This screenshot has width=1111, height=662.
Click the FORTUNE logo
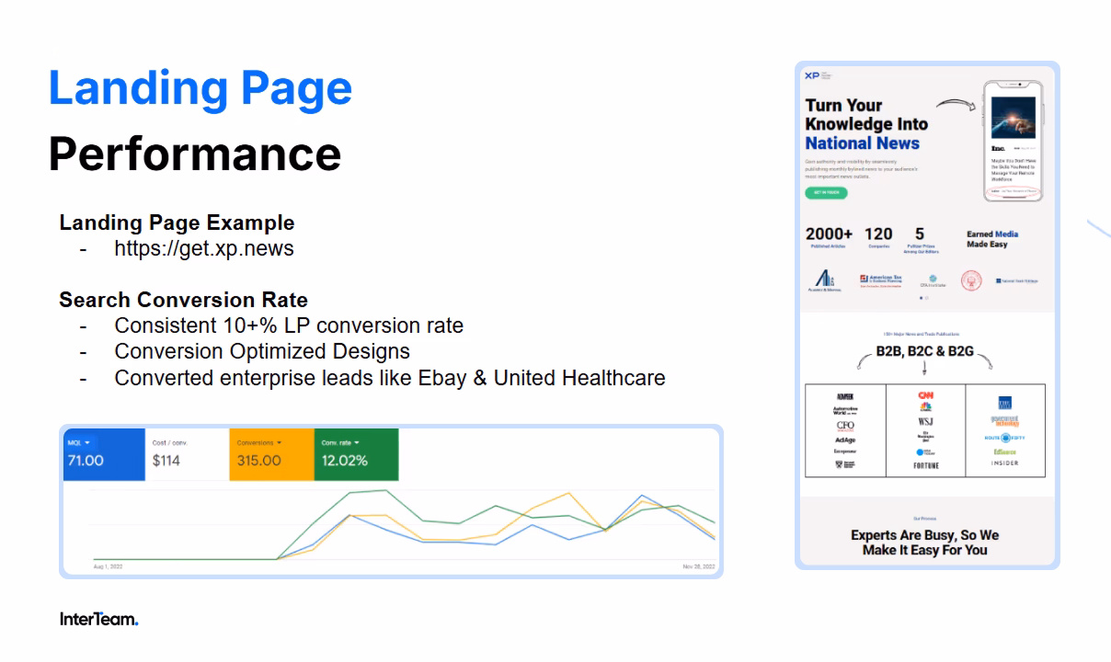[926, 466]
